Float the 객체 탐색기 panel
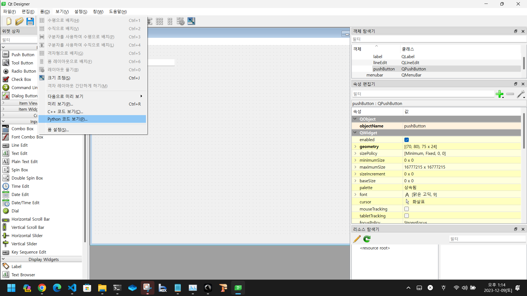This screenshot has width=527, height=296. (515, 31)
